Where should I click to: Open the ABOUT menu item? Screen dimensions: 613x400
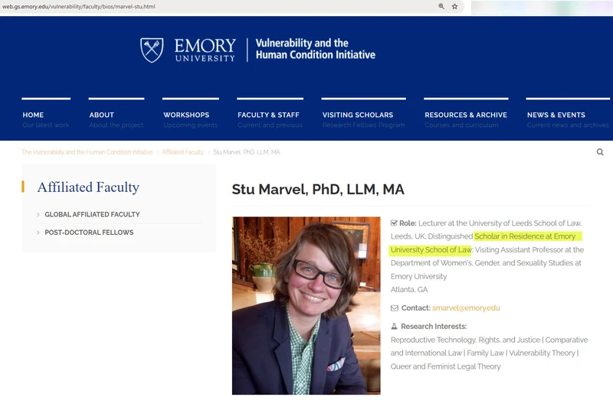click(x=102, y=115)
